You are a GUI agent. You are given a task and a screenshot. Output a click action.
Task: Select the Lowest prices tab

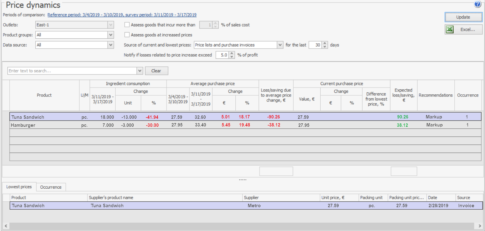19,187
